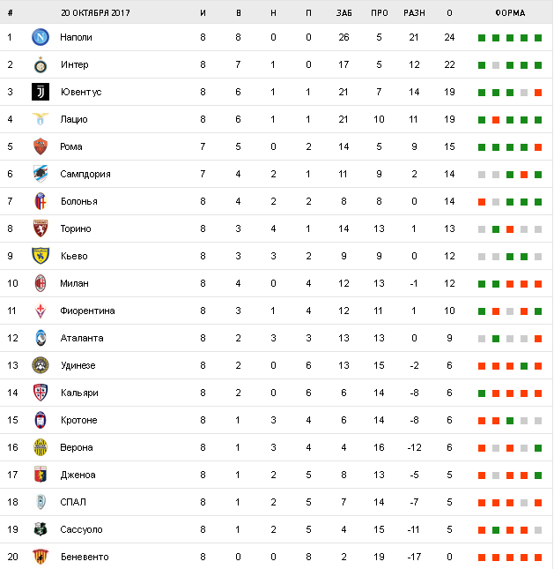Screen dimensions: 554x569
Task: Click the Sassuolo club crest
Action: pos(40,529)
